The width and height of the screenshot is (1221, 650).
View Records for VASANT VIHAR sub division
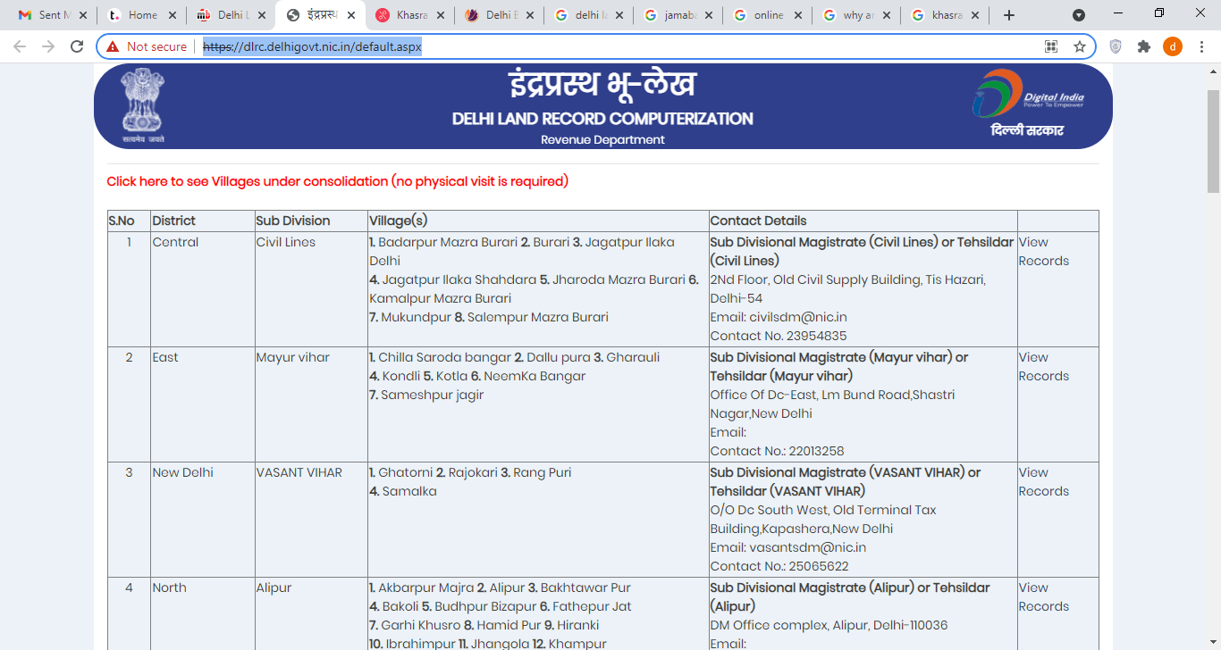1043,482
